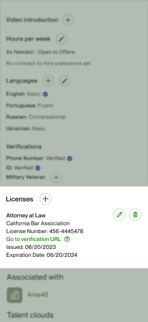Screen dimensions: 148x322
Task: Add a new license with plus icon
Action: tap(45, 199)
